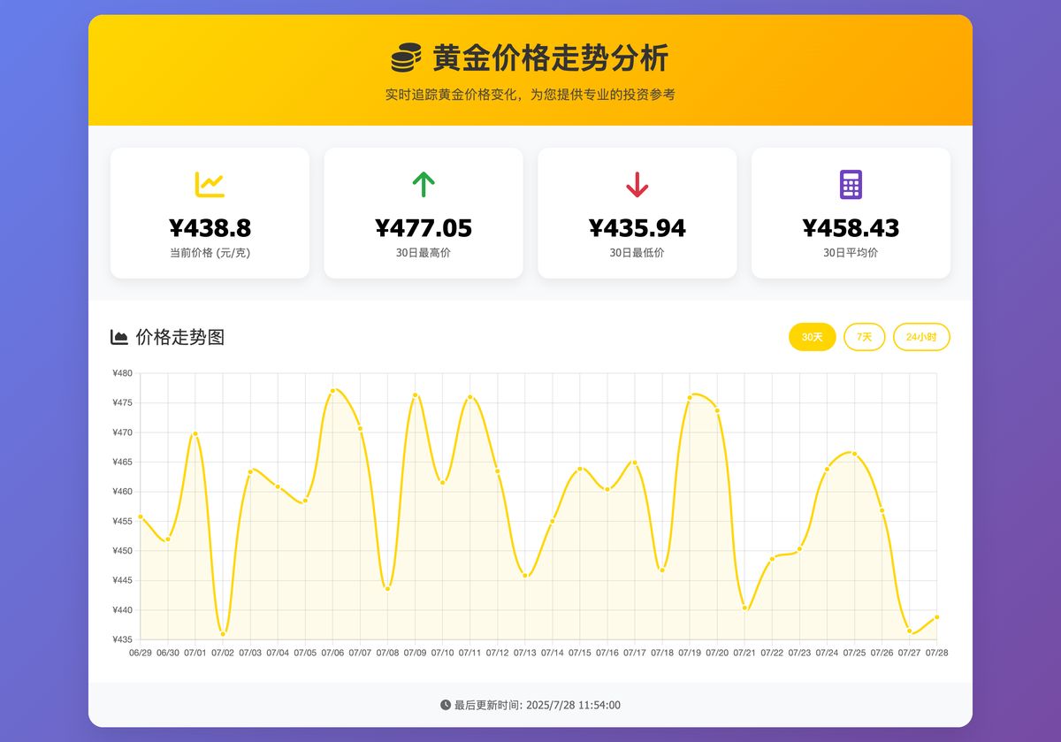Click the 30日最低价 value ¥435.94
Viewport: 1061px width, 742px height.
pos(637,228)
